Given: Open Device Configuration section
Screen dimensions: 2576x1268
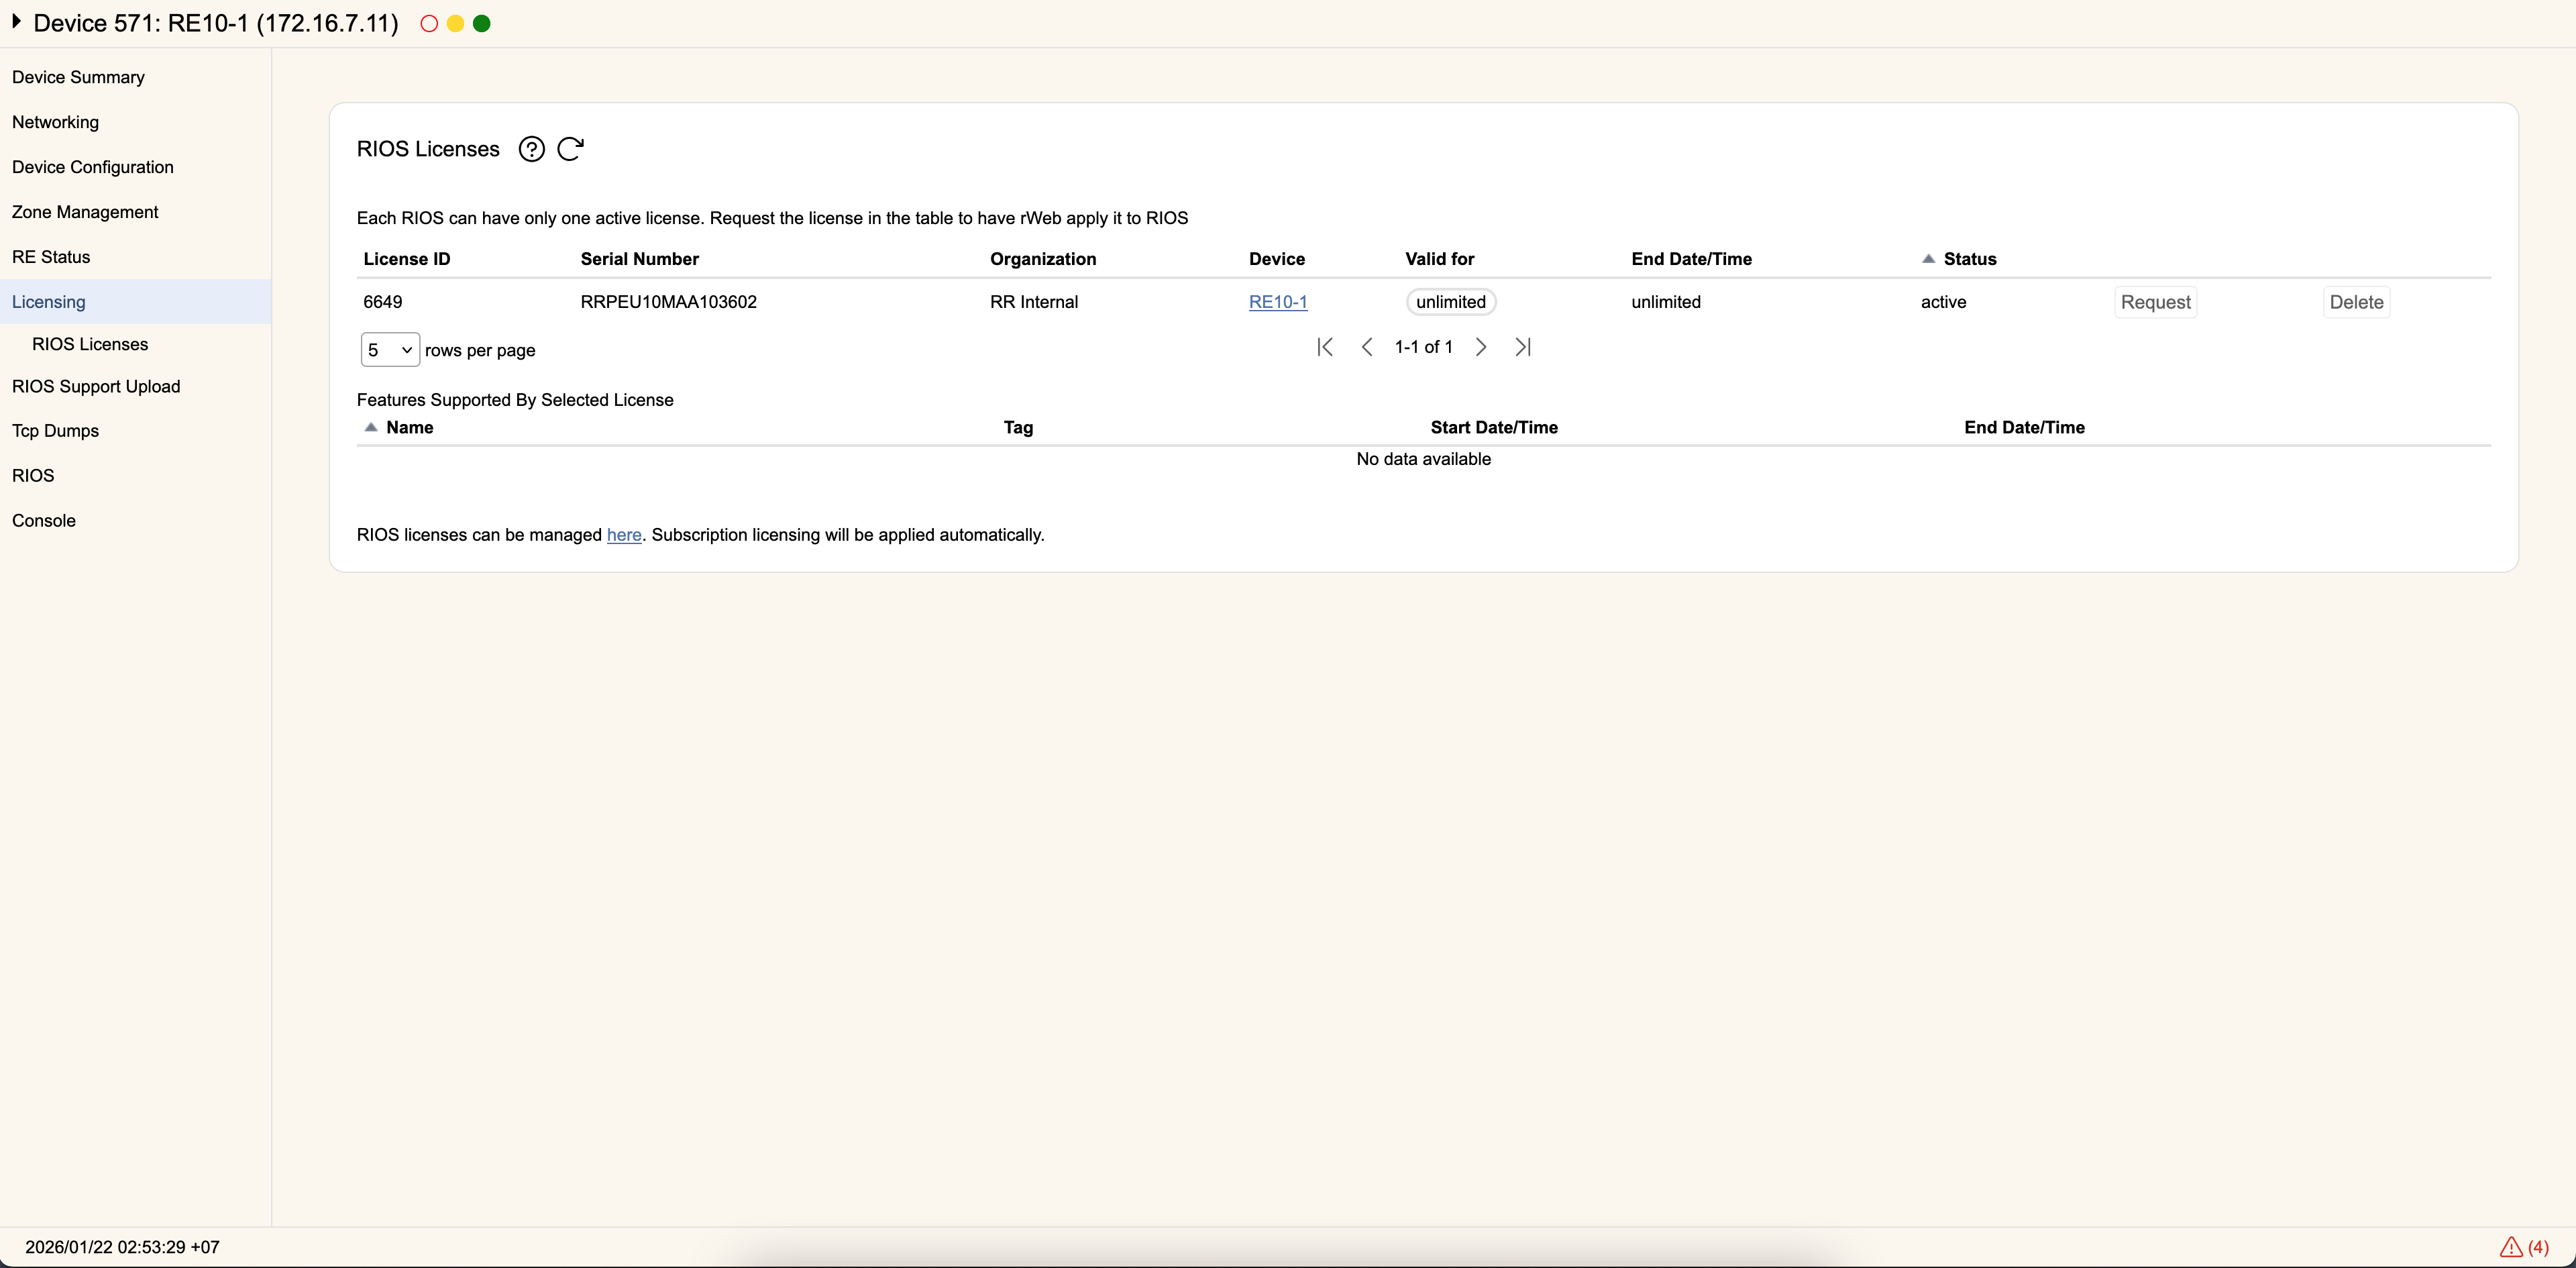Looking at the screenshot, I should tap(93, 167).
